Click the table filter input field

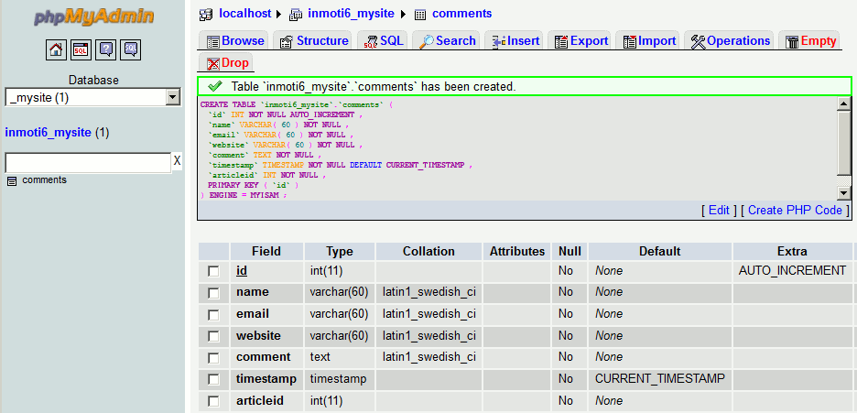tap(87, 162)
